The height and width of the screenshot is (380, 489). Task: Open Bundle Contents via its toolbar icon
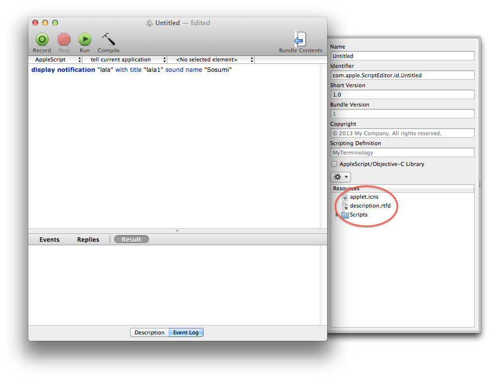pyautogui.click(x=300, y=39)
